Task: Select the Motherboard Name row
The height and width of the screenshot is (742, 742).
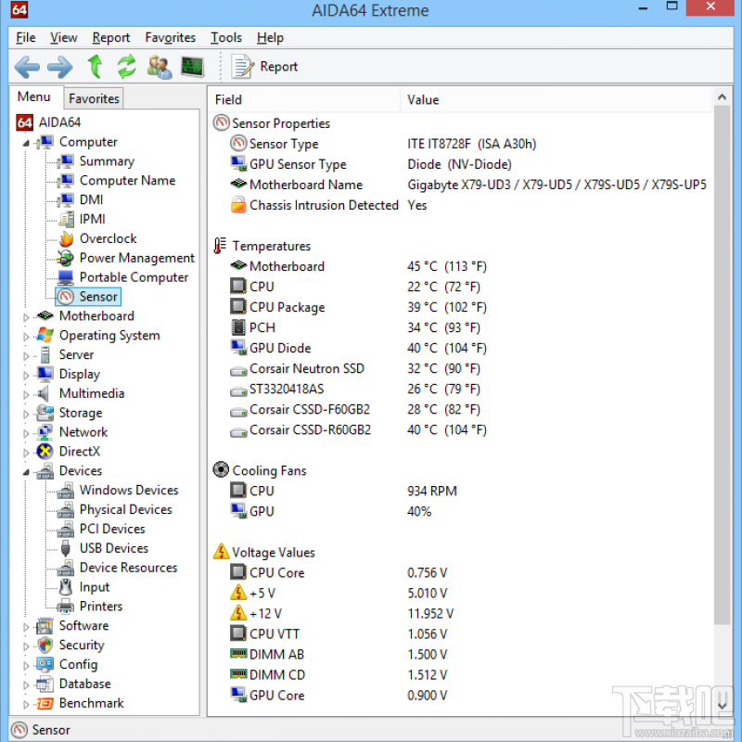Action: [x=469, y=185]
